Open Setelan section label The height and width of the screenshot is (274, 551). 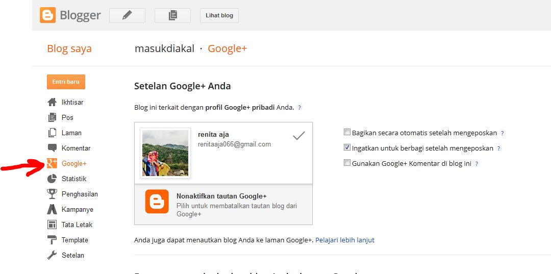[73, 256]
